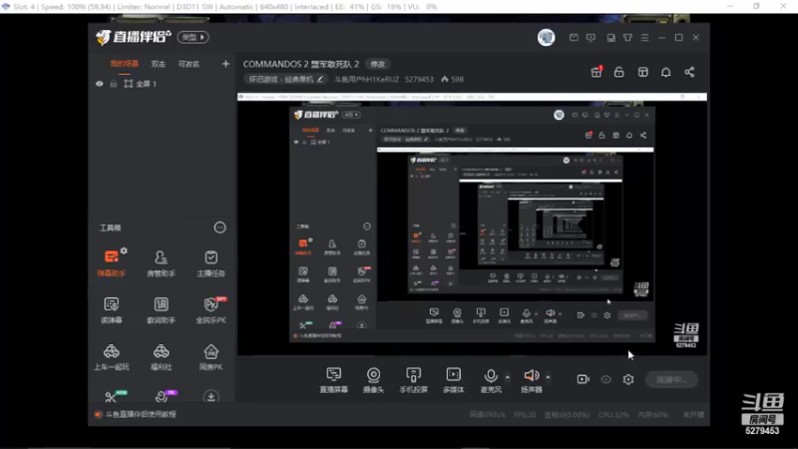Minimize the emulator window at top right
The width and height of the screenshot is (798, 449).
tap(730, 6)
